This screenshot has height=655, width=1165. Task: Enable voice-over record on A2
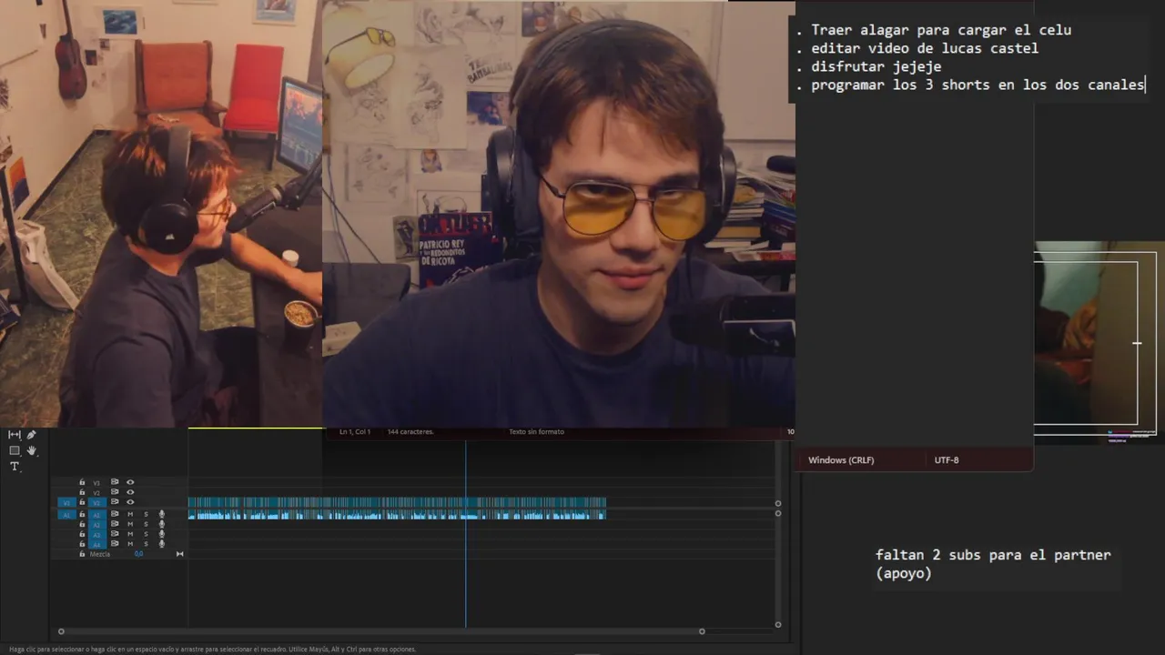pos(161,524)
